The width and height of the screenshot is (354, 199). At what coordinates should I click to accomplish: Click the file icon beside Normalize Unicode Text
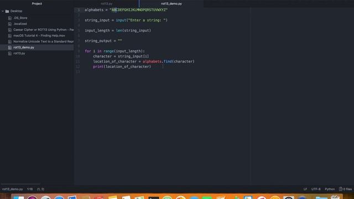point(10,41)
